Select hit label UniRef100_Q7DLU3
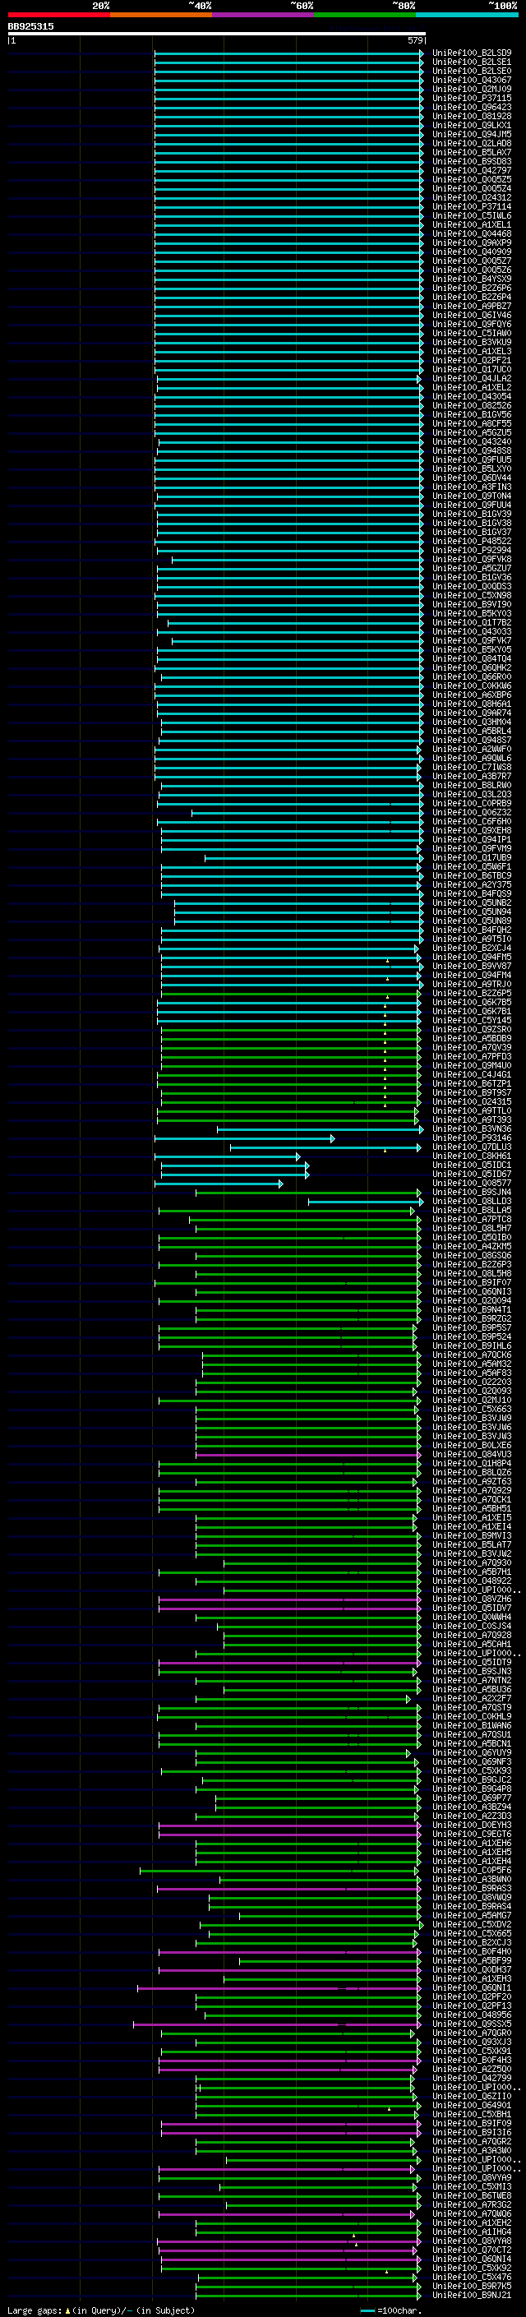 472,1147
